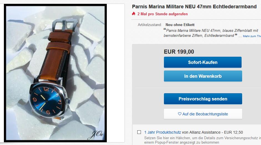Add listing via Auf die Beobachtungsliste text
261x145 pixels.
[x=205, y=114]
